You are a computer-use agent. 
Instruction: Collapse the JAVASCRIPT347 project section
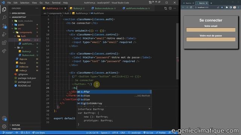(24, 17)
